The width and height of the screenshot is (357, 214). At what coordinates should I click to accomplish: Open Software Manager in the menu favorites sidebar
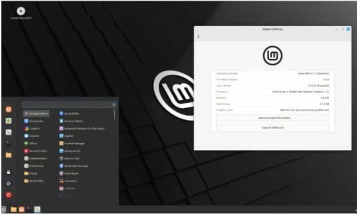click(9, 121)
